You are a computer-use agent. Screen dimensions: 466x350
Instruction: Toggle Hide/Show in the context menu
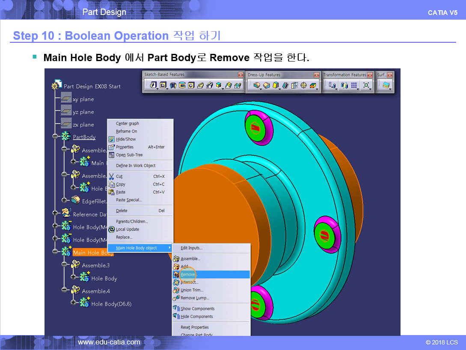(x=125, y=139)
